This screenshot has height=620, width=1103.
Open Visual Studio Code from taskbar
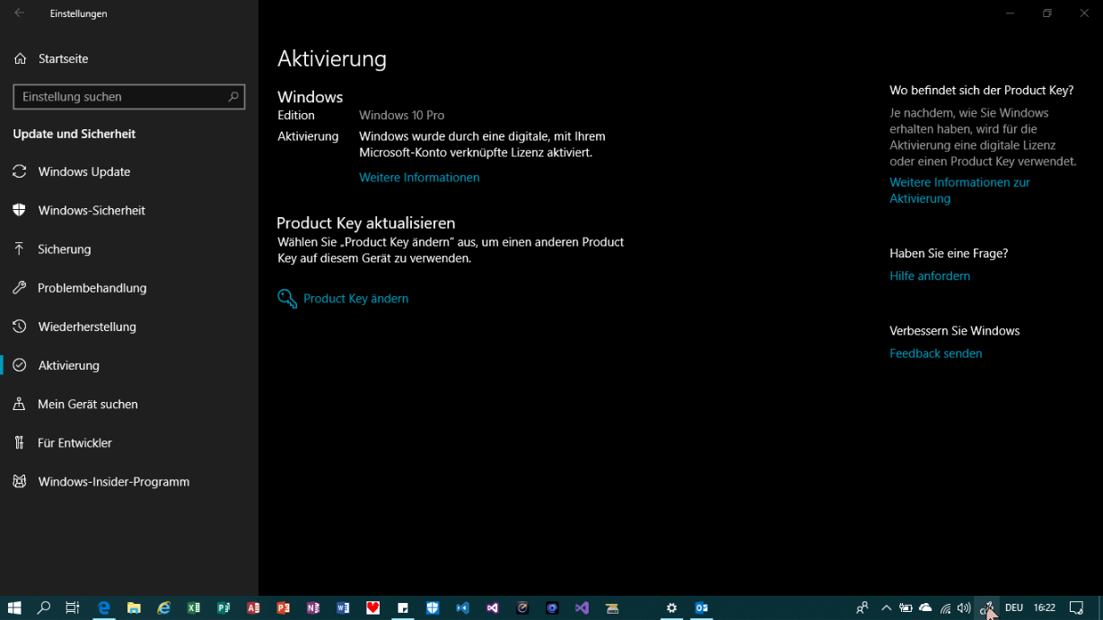pos(462,608)
